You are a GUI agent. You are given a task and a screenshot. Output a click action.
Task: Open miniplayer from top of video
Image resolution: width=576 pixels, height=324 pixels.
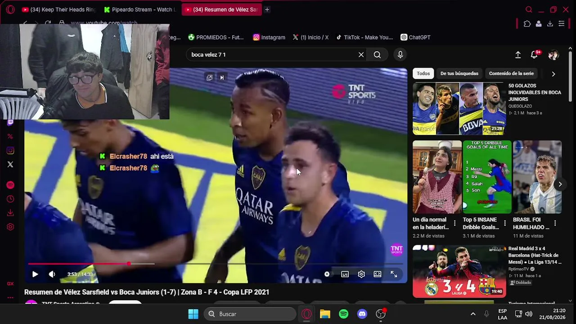pos(209,77)
